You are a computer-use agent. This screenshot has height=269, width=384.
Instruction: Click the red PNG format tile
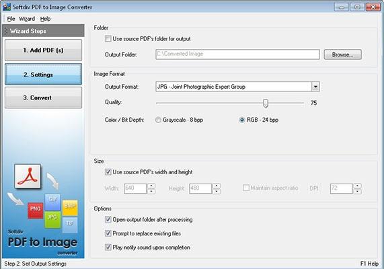click(x=35, y=210)
